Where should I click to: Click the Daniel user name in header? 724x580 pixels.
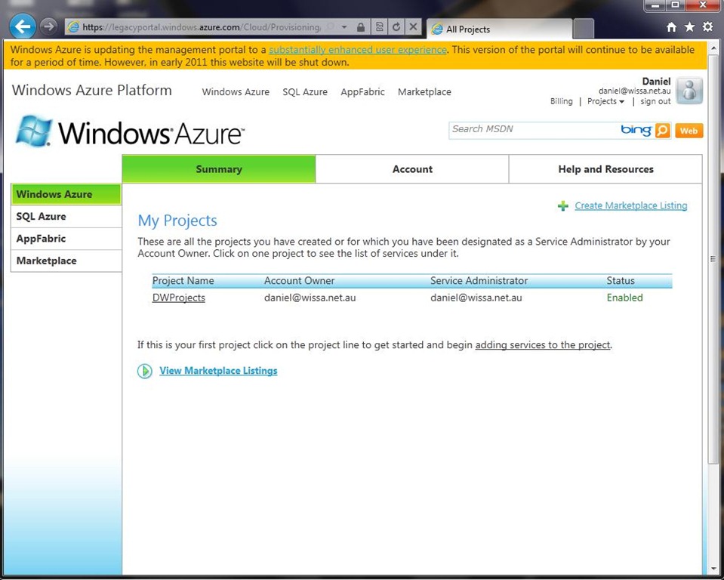(x=656, y=82)
